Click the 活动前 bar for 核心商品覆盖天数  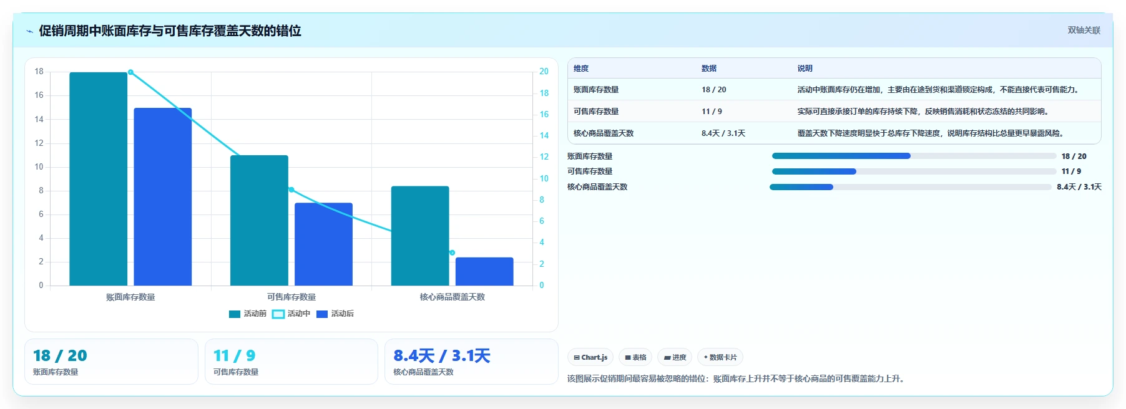click(x=420, y=236)
